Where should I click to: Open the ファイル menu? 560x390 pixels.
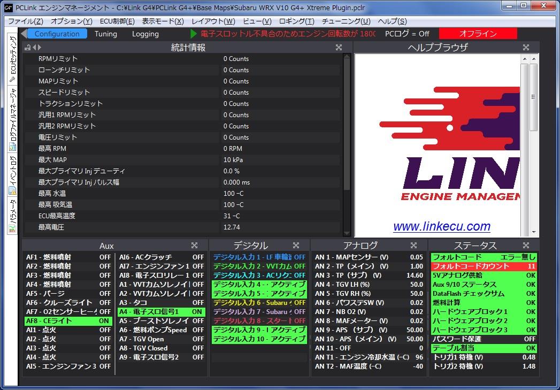click(x=26, y=21)
